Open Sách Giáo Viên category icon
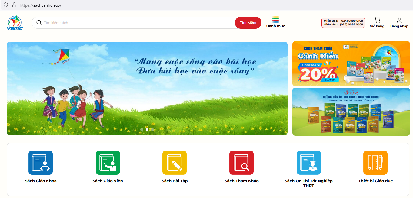The width and height of the screenshot is (413, 198). [x=108, y=163]
